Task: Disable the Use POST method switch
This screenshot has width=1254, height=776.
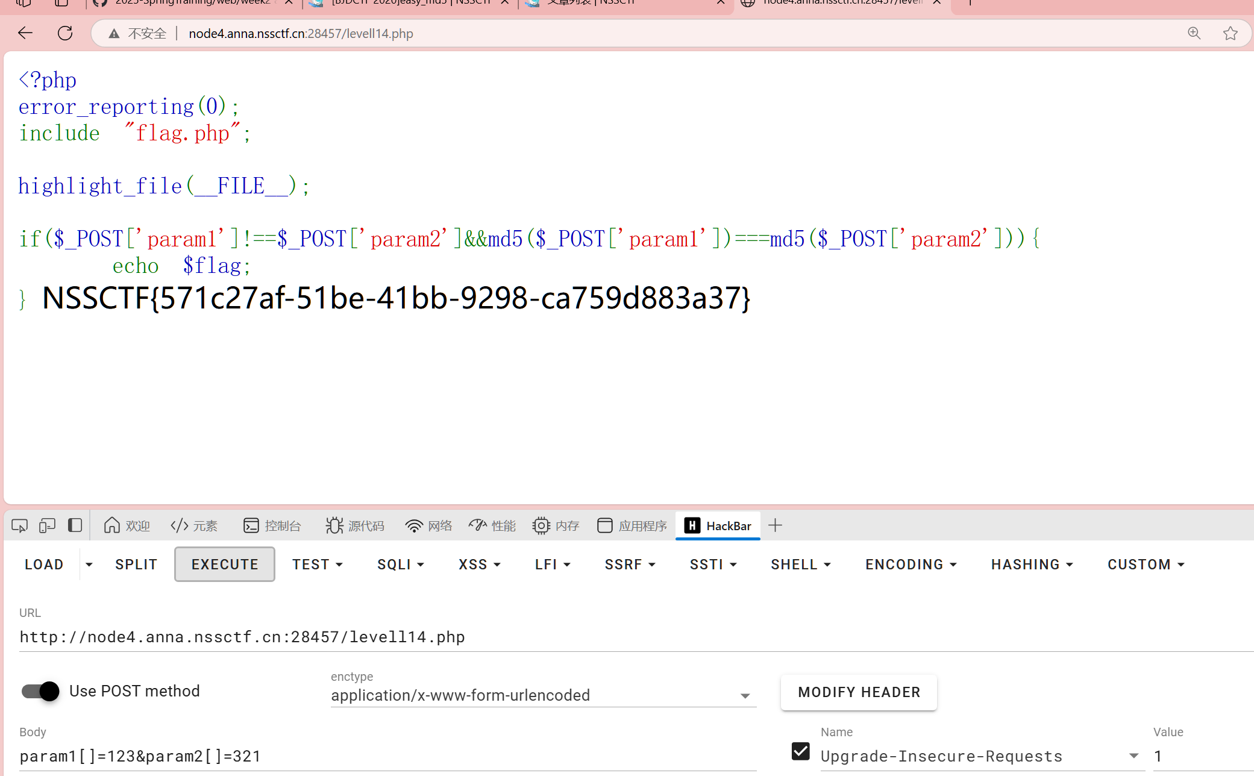Action: click(40, 691)
